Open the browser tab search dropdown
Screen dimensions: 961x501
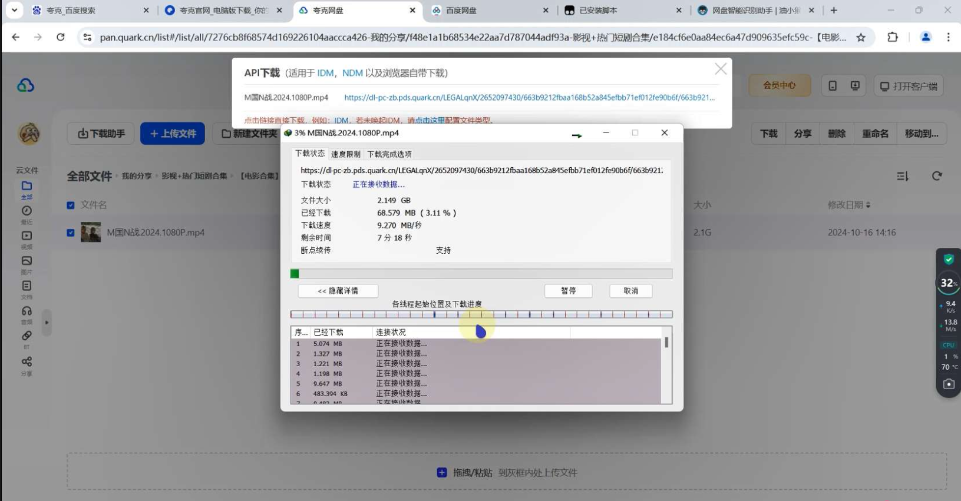pos(14,10)
